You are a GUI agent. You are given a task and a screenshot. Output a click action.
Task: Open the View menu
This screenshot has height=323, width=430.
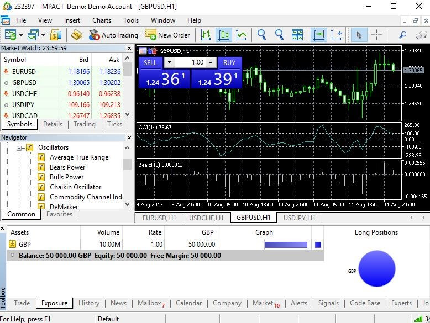click(x=45, y=20)
